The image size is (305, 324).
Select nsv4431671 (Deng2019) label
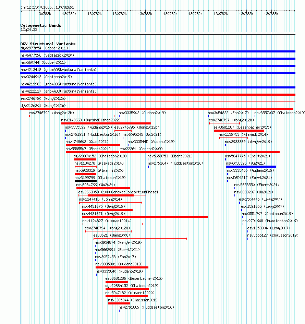click(103, 214)
